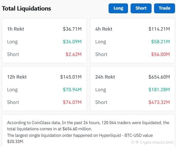Screen dimensions: 176x147
Task: Select 12h Short value $74.07M
Action: (72, 102)
